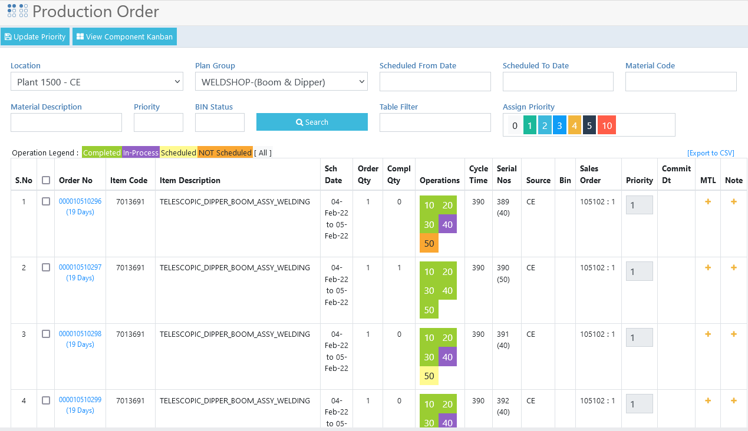Viewport: 748px width, 431px height.
Task: Click Scheduled operation 50 of order 000010510298
Action: click(x=429, y=376)
